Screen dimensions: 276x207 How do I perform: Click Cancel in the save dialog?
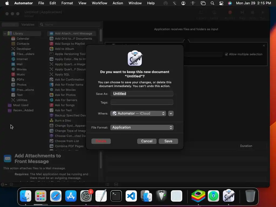pyautogui.click(x=147, y=141)
